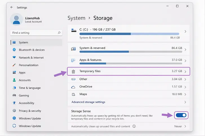Click the search magnifier in Find a setting
Image resolution: width=205 pixels, height=136 pixels.
click(x=59, y=33)
